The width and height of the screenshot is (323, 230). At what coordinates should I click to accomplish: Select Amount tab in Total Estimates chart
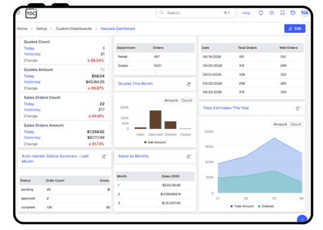(280, 124)
